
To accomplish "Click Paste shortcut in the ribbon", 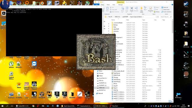I will tap(114, 12).
